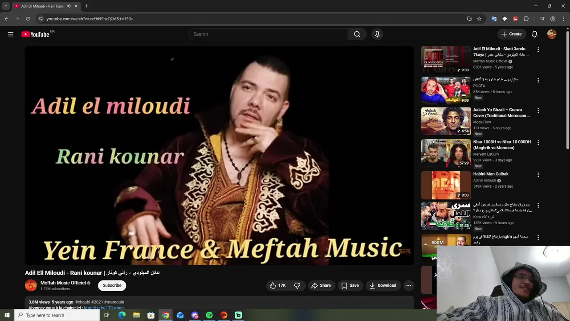This screenshot has height=321, width=570.
Task: Open the Meftah Music Officiel channel name link
Action: point(63,283)
